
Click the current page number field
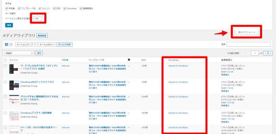(255, 53)
